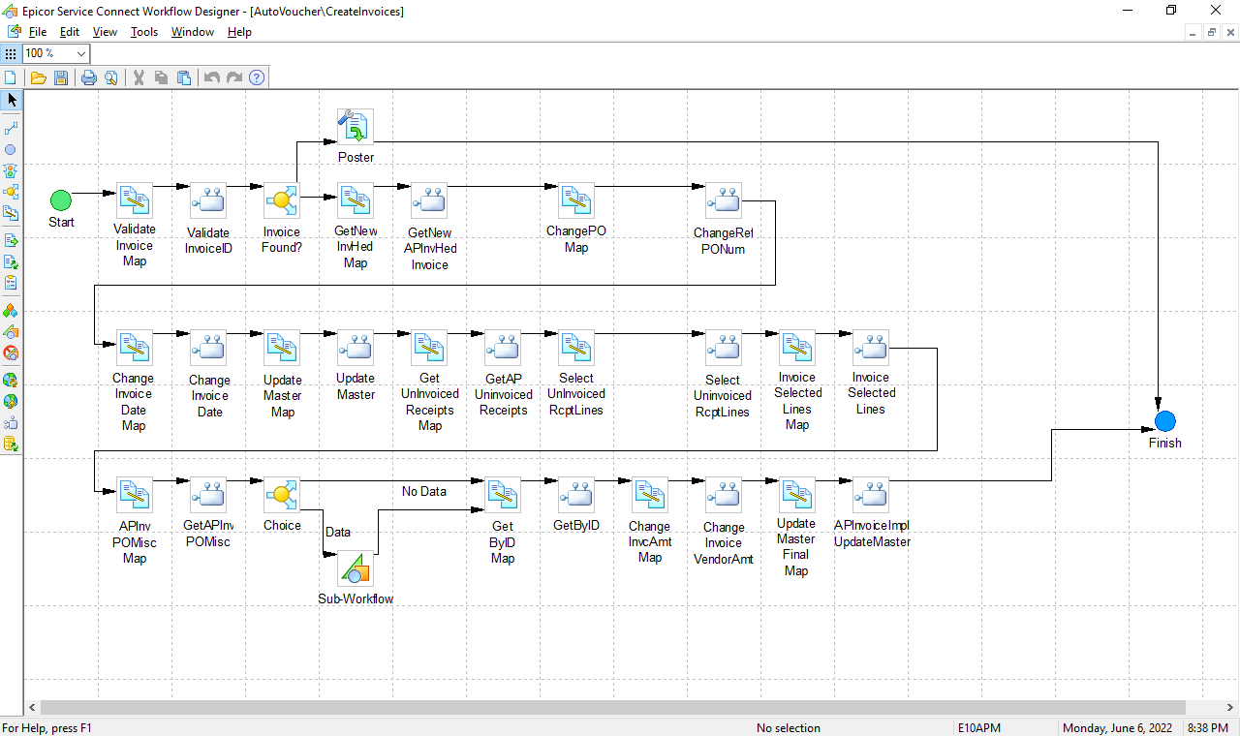
Task: Open the File menu
Action: pyautogui.click(x=38, y=32)
